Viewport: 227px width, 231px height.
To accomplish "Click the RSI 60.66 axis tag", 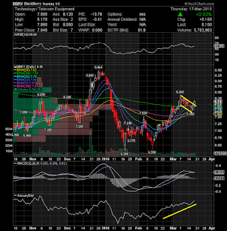I will click(x=219, y=46).
